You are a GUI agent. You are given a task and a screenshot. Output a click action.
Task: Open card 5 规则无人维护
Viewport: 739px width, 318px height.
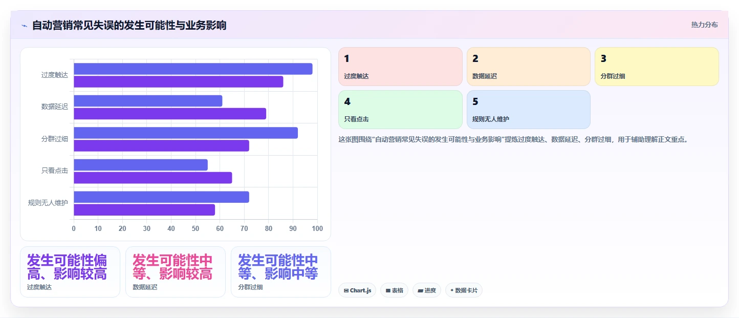[x=529, y=110]
